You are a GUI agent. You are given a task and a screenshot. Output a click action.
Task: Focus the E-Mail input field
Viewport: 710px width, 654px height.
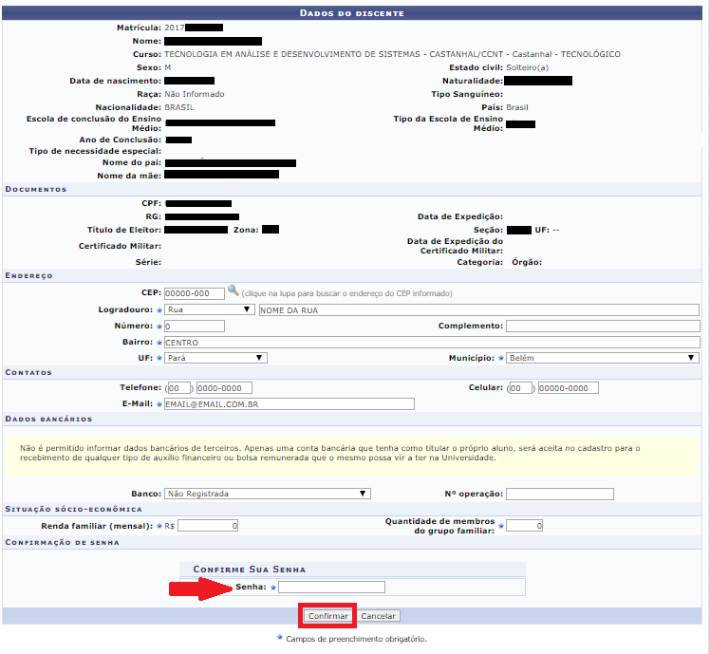pyautogui.click(x=290, y=404)
